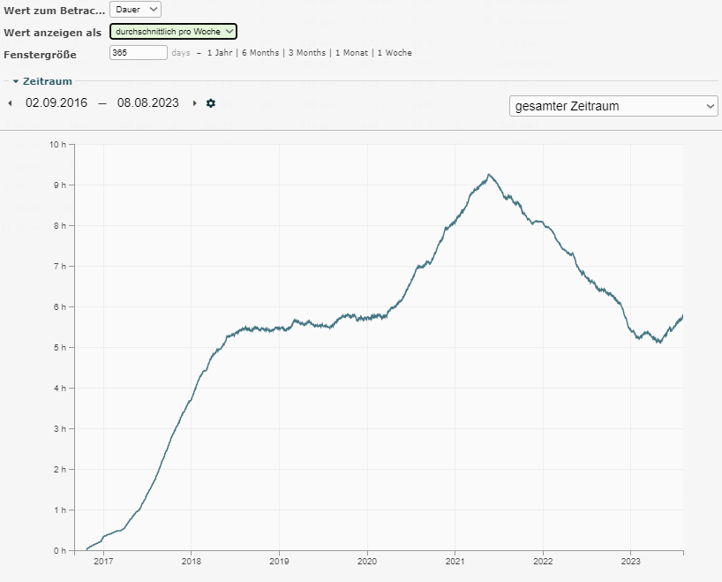Click the end date 08.08.2023

point(147,103)
